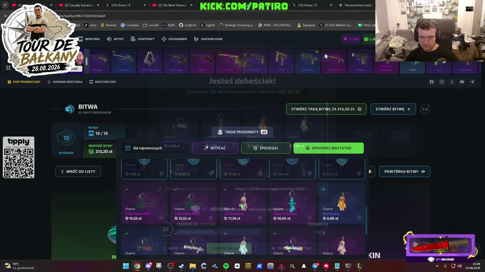Select the Semi-Precious 56,64 zł charm

pyautogui.click(x=293, y=204)
